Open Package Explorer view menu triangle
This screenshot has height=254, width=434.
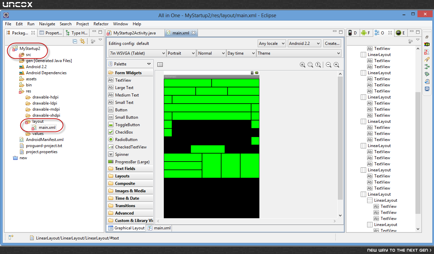point(100,40)
